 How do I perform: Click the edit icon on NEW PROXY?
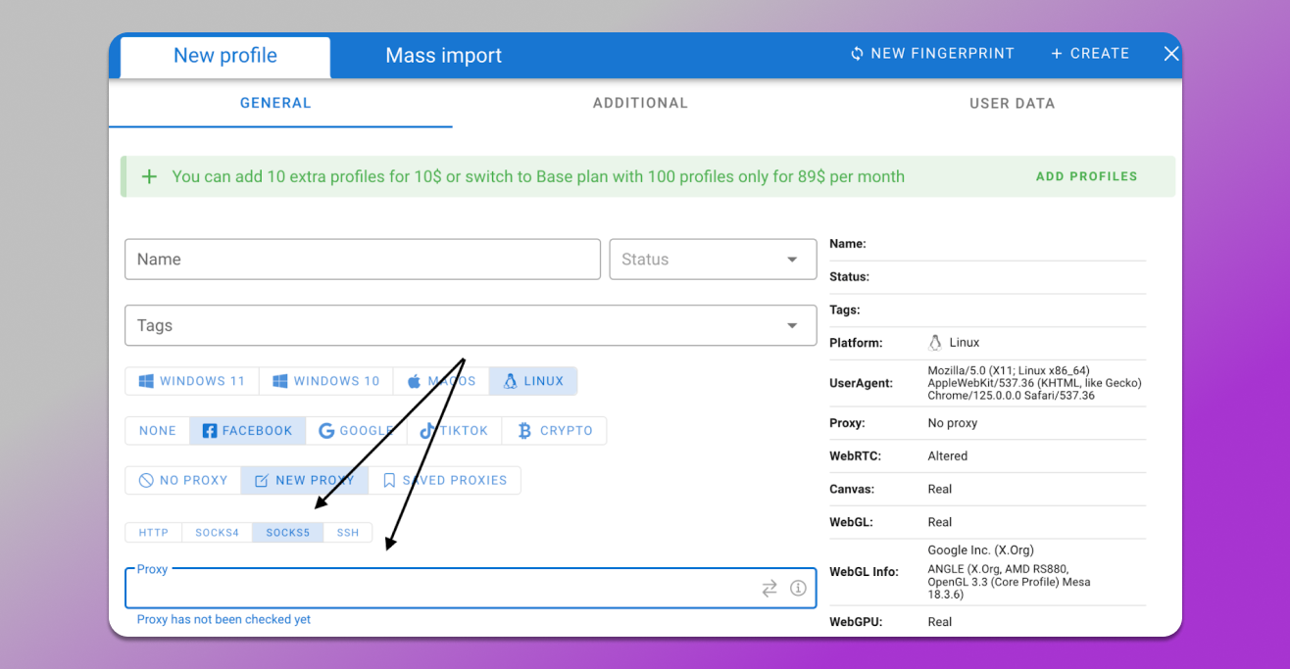pyautogui.click(x=262, y=480)
